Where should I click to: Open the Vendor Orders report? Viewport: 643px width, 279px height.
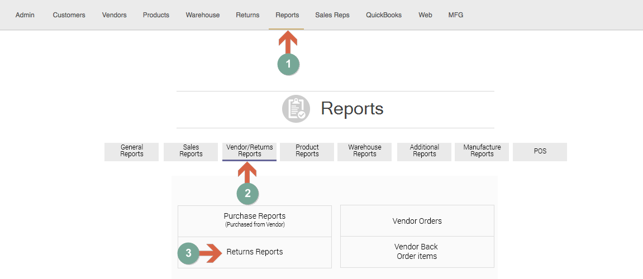[417, 221]
